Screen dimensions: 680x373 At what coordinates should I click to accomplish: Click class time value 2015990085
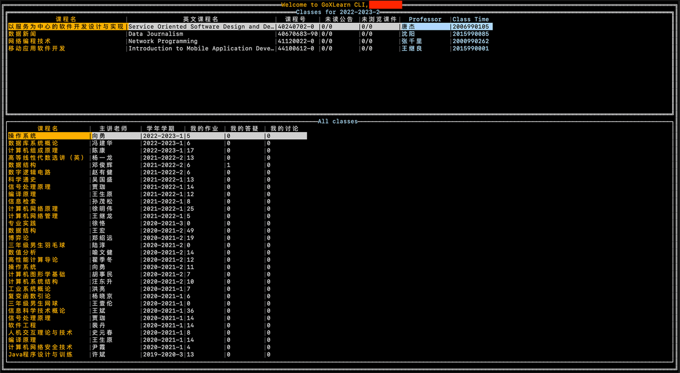[471, 34]
